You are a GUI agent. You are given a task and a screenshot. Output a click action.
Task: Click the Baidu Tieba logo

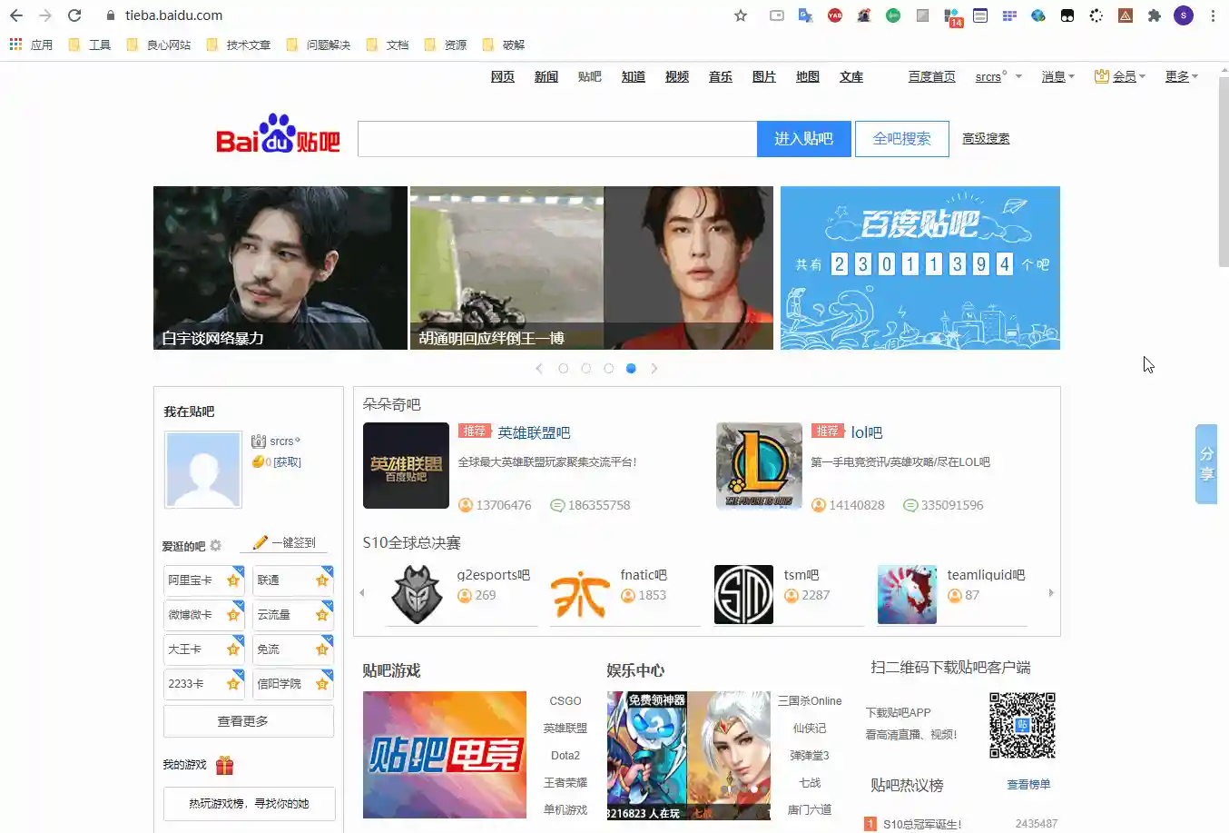coord(278,136)
